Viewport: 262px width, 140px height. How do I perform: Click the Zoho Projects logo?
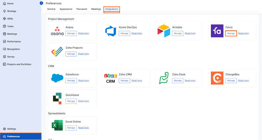click(x=57, y=51)
